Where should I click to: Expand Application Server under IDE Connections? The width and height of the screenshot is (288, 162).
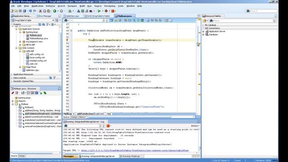tap(203, 31)
